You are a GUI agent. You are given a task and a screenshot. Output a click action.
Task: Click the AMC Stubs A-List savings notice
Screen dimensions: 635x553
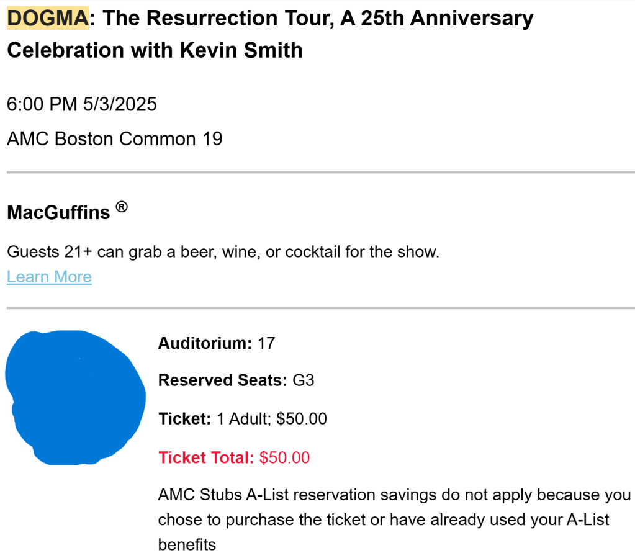coord(394,519)
